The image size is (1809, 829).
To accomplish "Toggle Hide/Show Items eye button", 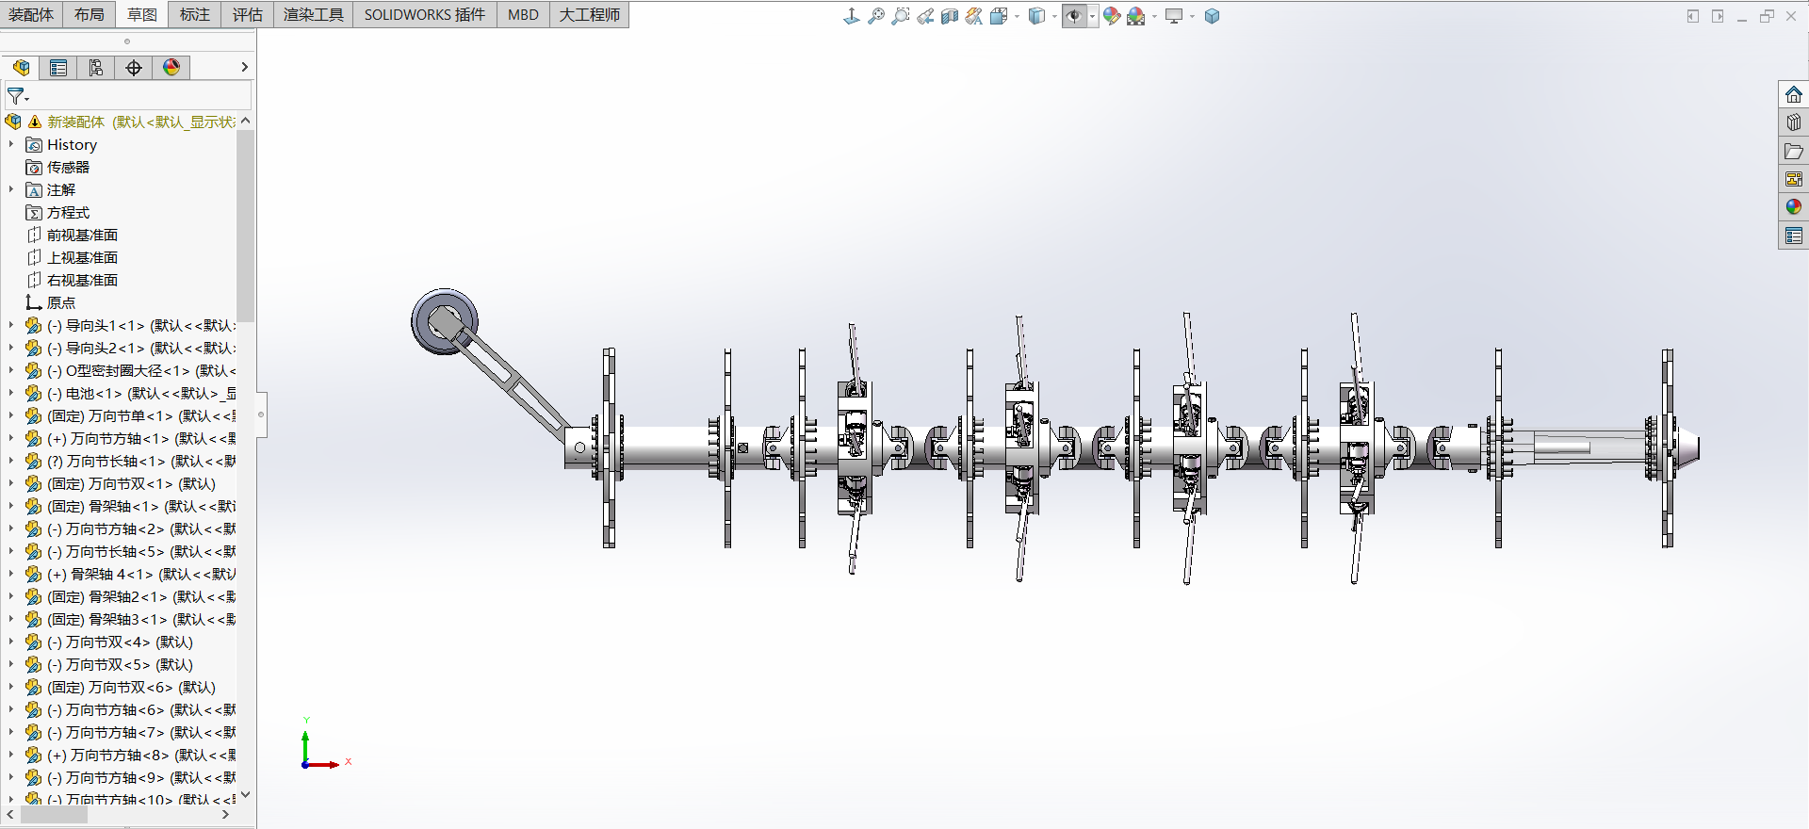I will click(1074, 16).
